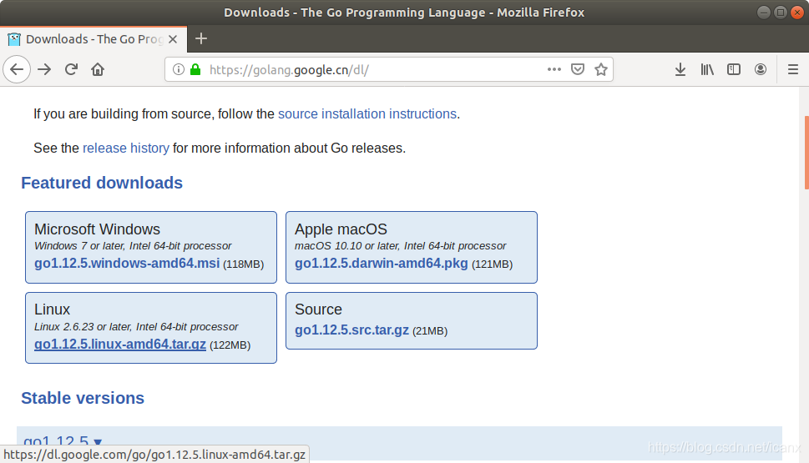Viewport: 809px width, 463px height.
Task: Select the Downloads - The Go Programming tab
Action: (94, 39)
